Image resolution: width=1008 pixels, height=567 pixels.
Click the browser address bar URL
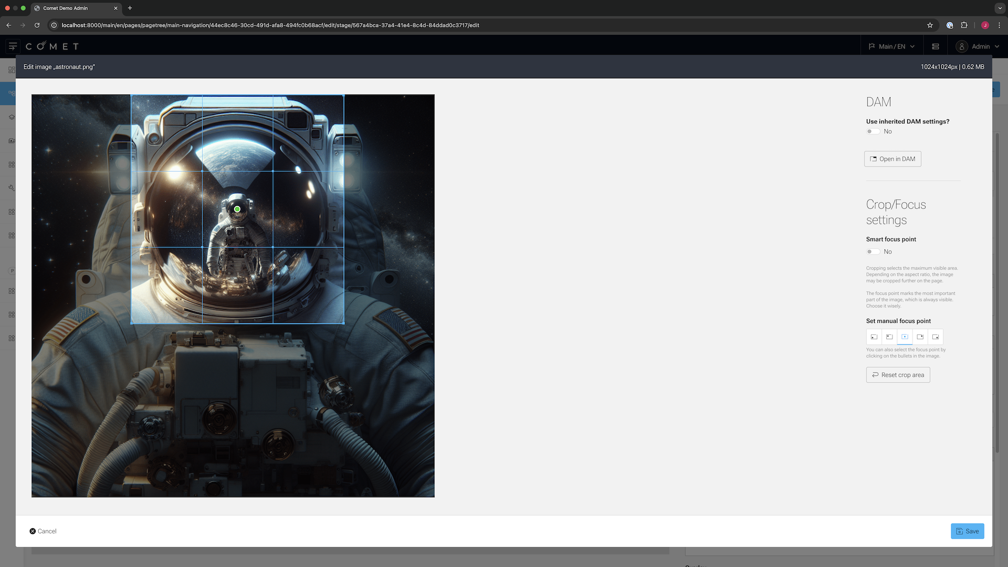point(270,25)
